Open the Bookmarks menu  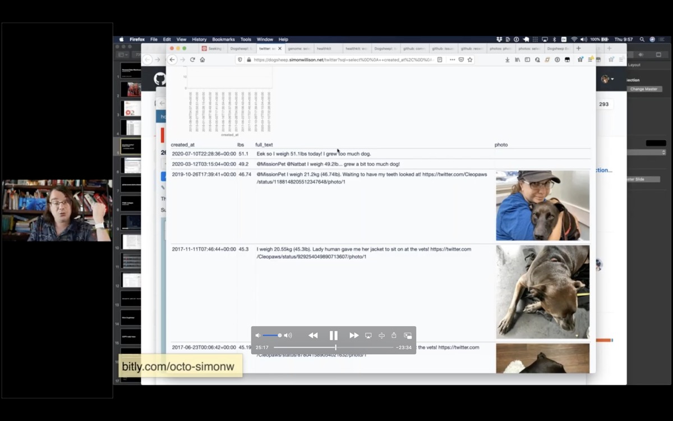(223, 39)
